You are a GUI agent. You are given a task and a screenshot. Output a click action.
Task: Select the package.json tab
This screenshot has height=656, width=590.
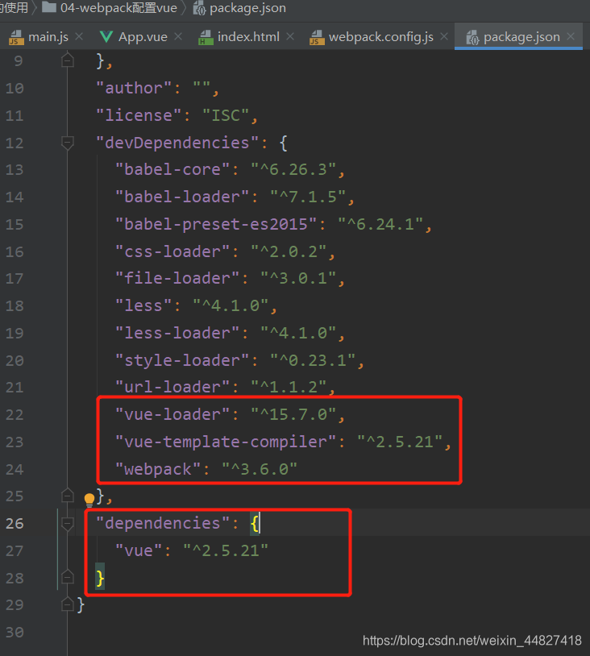(519, 37)
